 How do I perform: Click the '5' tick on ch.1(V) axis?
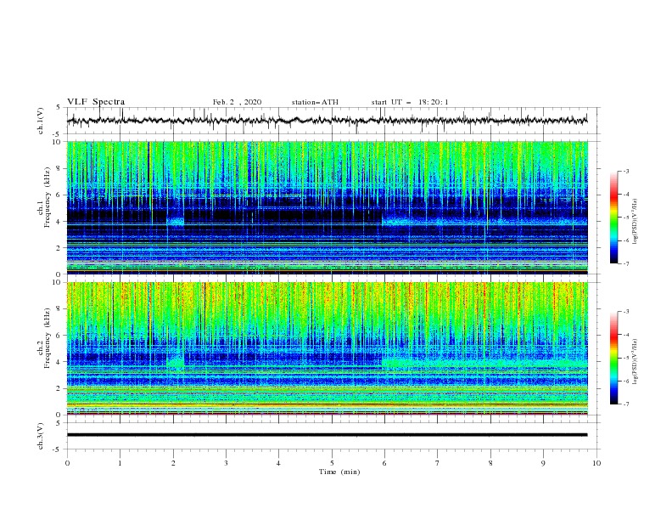point(59,107)
